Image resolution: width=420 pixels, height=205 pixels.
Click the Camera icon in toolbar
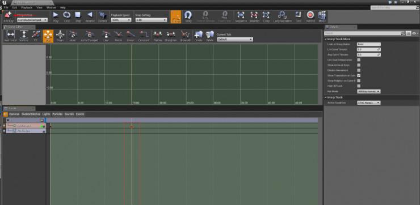(x=102, y=15)
